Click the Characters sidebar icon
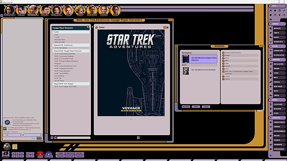 click(x=271, y=51)
